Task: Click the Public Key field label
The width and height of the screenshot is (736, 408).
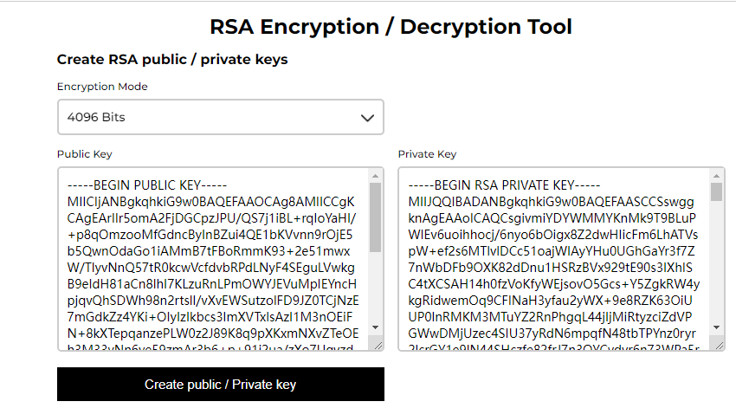Action: [x=85, y=154]
